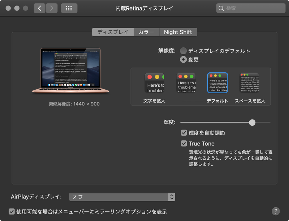Screen dimensions: 289x221
Task: Switch to the カラー tab
Action: tap(146, 32)
